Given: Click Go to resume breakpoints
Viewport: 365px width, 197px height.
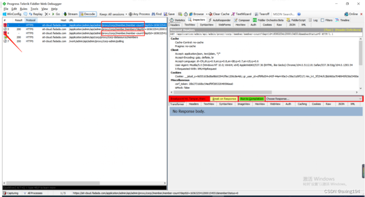Looking at the screenshot, I should coord(56,14).
